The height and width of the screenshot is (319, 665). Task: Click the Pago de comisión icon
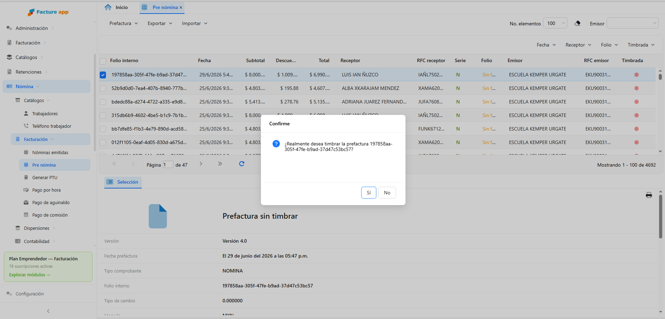[26, 215]
